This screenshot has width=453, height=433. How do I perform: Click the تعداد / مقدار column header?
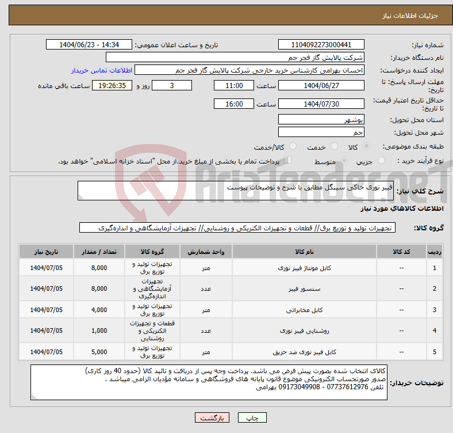[99, 252]
